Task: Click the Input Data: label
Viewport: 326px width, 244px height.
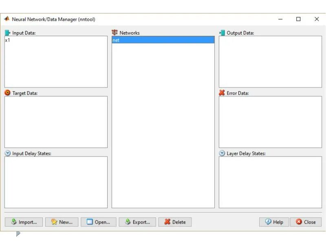Action: point(24,33)
